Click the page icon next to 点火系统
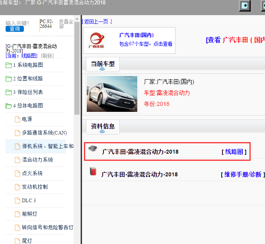The image size is (265, 244). [x=18, y=174]
